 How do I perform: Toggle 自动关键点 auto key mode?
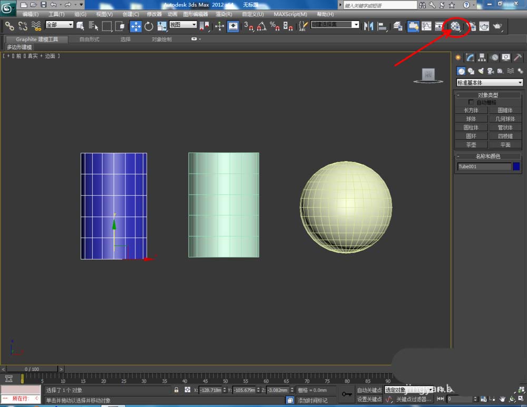pyautogui.click(x=369, y=390)
